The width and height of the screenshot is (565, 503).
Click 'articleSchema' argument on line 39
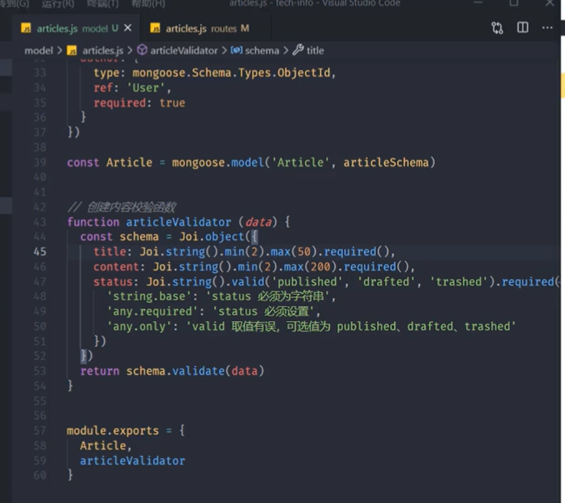tap(386, 163)
